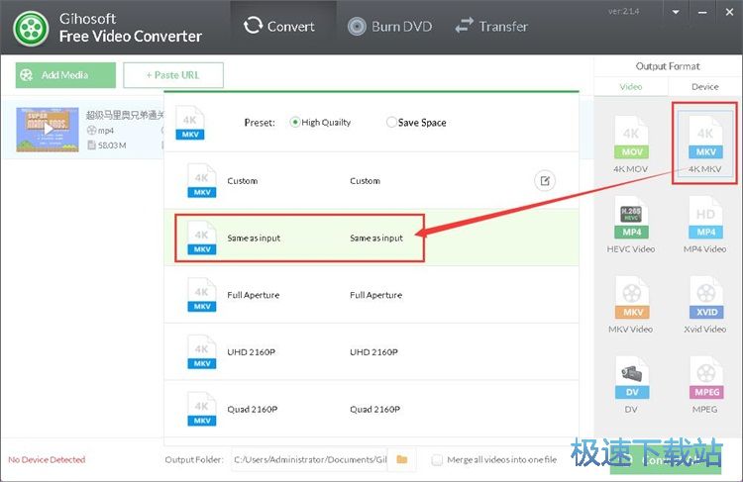The height and width of the screenshot is (482, 743).
Task: Click the edit icon on Custom row
Action: [545, 180]
